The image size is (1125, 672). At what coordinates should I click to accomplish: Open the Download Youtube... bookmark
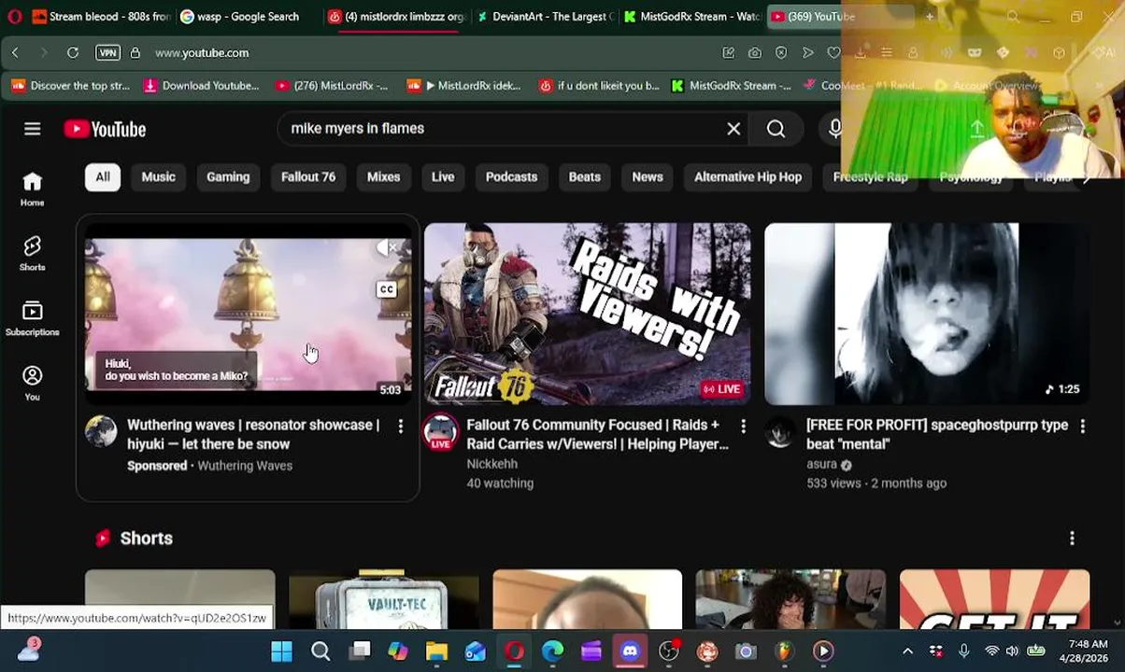pyautogui.click(x=201, y=86)
